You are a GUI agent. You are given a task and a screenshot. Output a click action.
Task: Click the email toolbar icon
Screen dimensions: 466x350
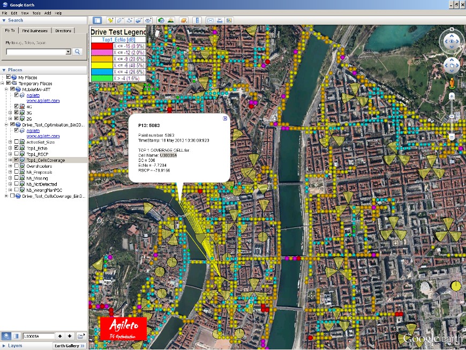[x=210, y=20]
